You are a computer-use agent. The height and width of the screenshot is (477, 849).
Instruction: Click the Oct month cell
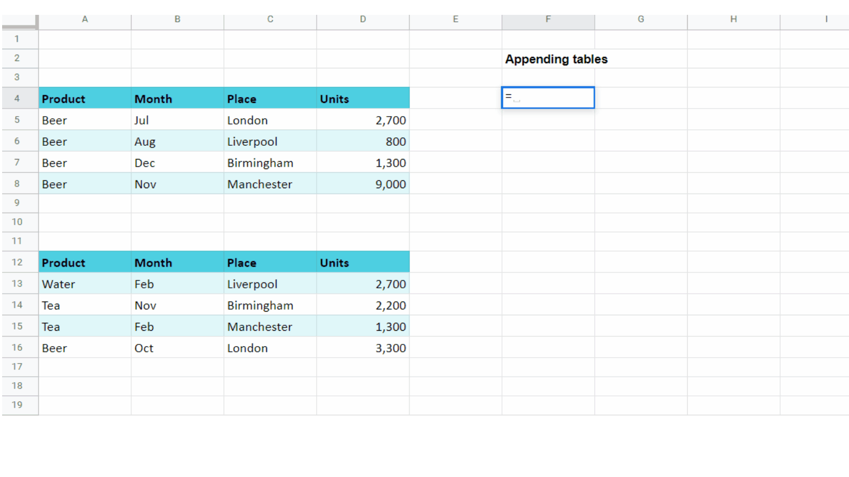177,348
